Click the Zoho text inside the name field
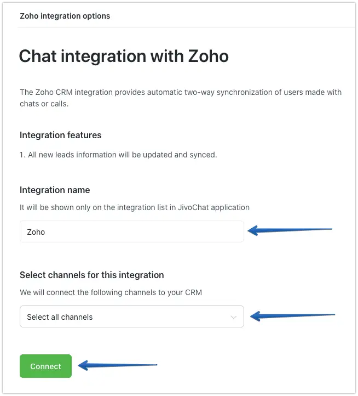Viewport: 358px width, 396px height. [x=36, y=232]
